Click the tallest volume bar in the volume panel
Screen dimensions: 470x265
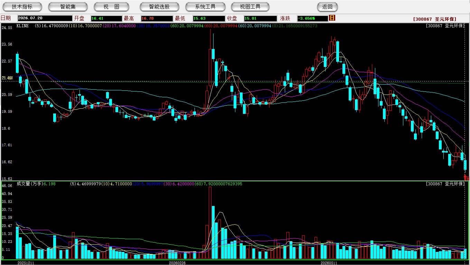click(210, 223)
